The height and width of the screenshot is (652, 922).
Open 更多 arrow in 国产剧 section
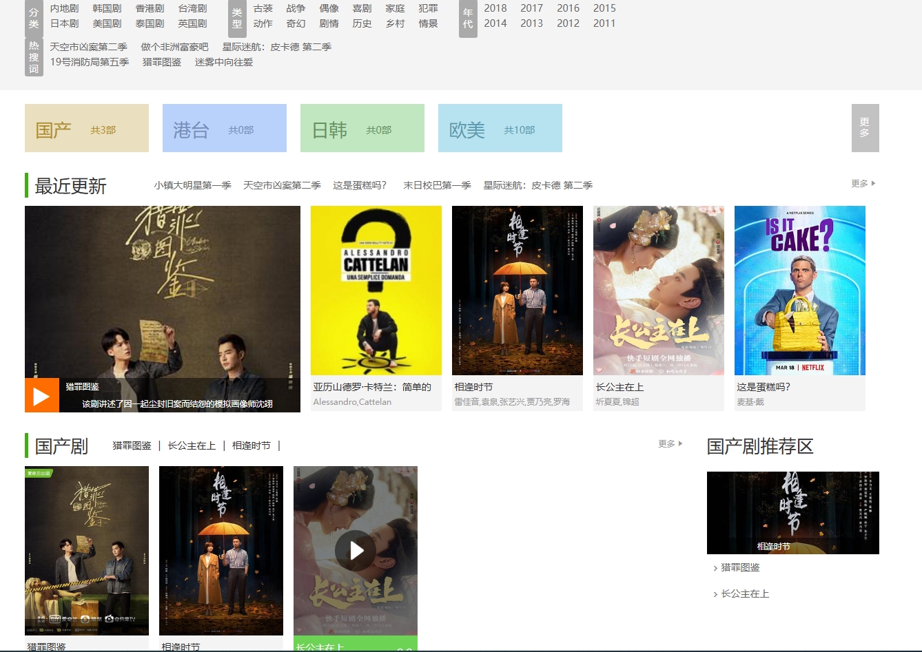[670, 443]
